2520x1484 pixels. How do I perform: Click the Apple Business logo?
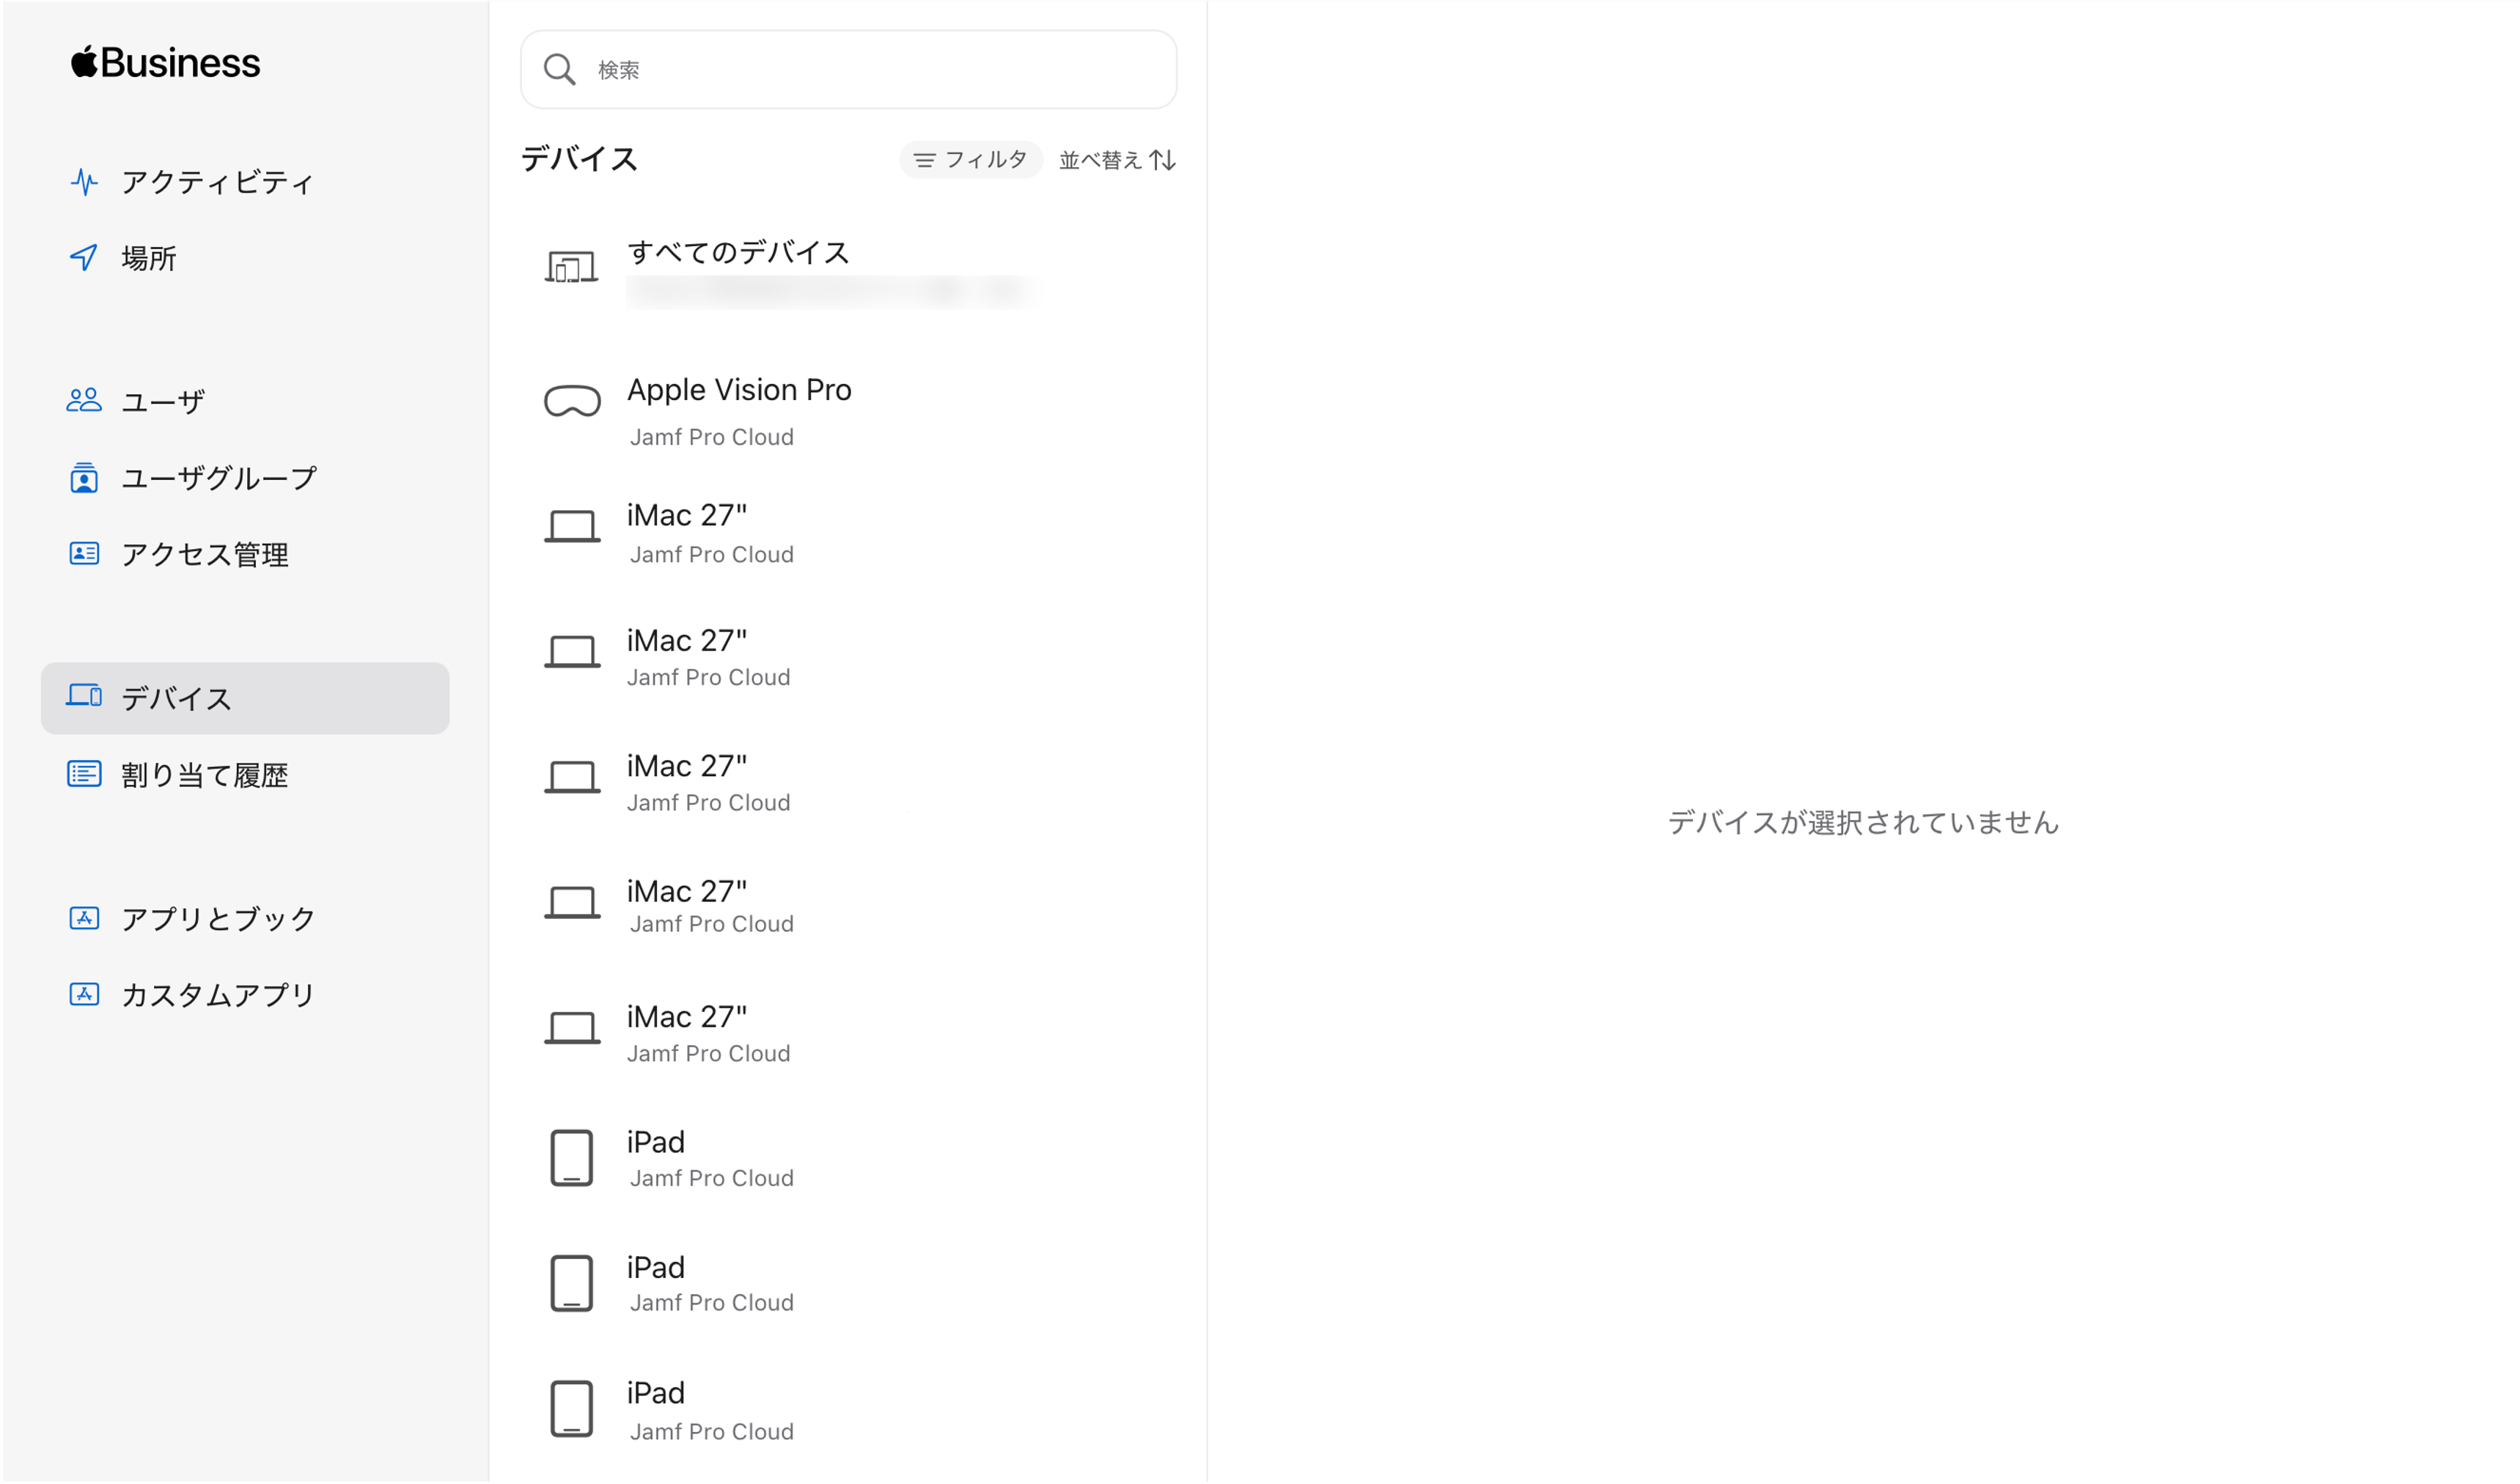point(166,62)
